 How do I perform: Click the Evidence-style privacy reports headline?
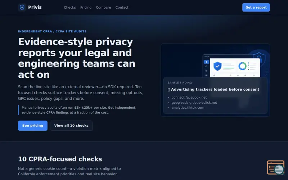coord(77,58)
